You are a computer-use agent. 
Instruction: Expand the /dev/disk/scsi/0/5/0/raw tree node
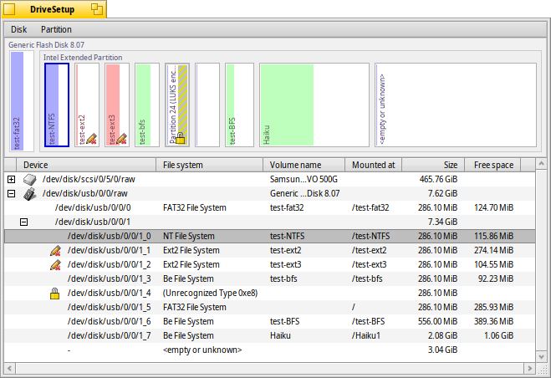pos(11,180)
